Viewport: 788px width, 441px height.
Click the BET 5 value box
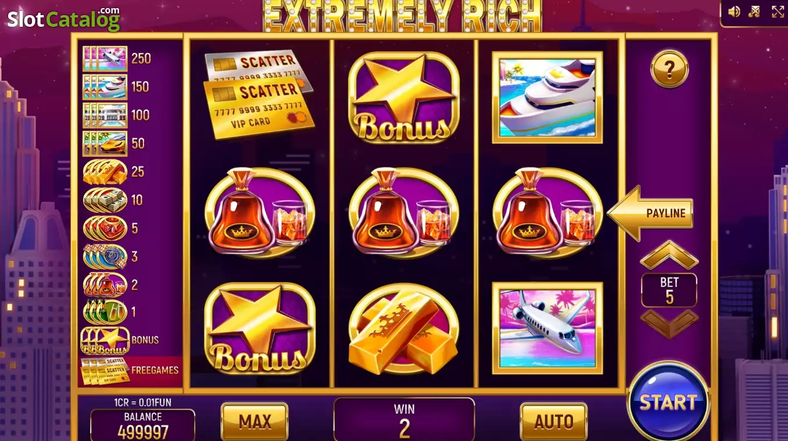click(x=669, y=290)
